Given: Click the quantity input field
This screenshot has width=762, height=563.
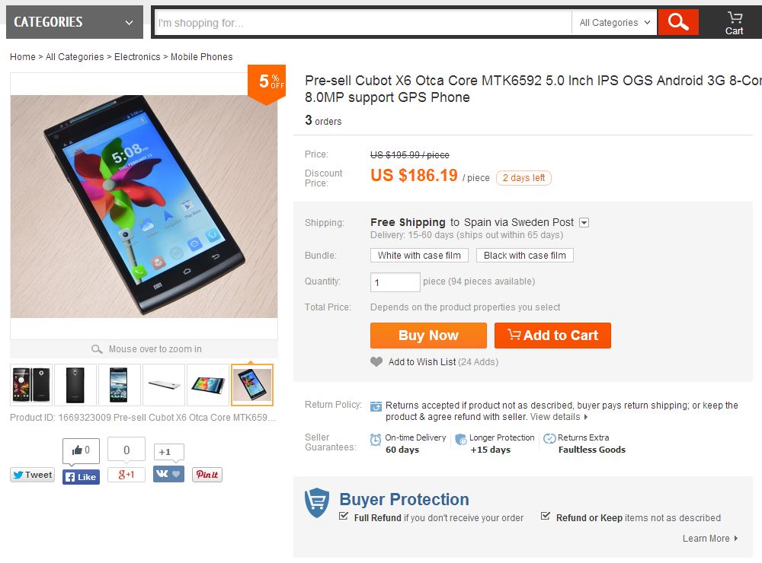Looking at the screenshot, I should (395, 282).
